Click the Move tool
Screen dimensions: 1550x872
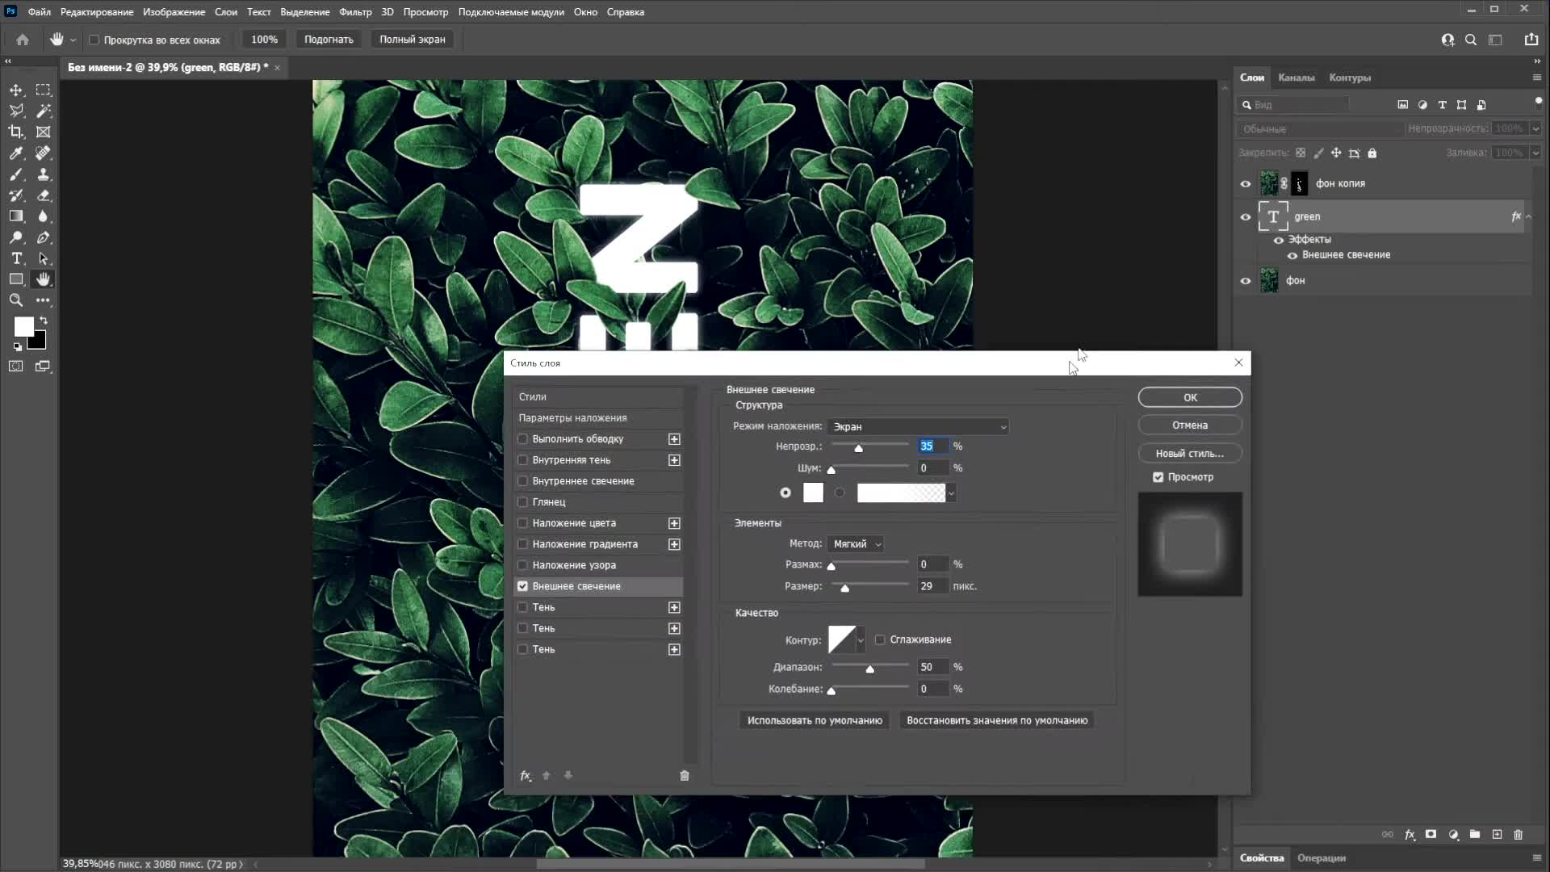click(x=16, y=90)
